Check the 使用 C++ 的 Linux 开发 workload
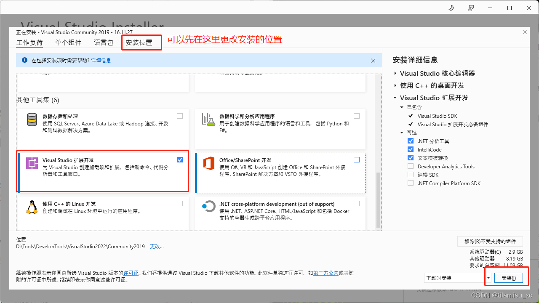Screen dimensions: 539x303 (180, 203)
